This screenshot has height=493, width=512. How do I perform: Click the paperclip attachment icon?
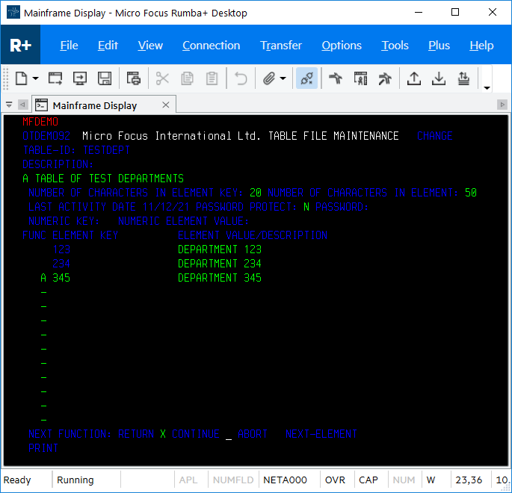269,78
